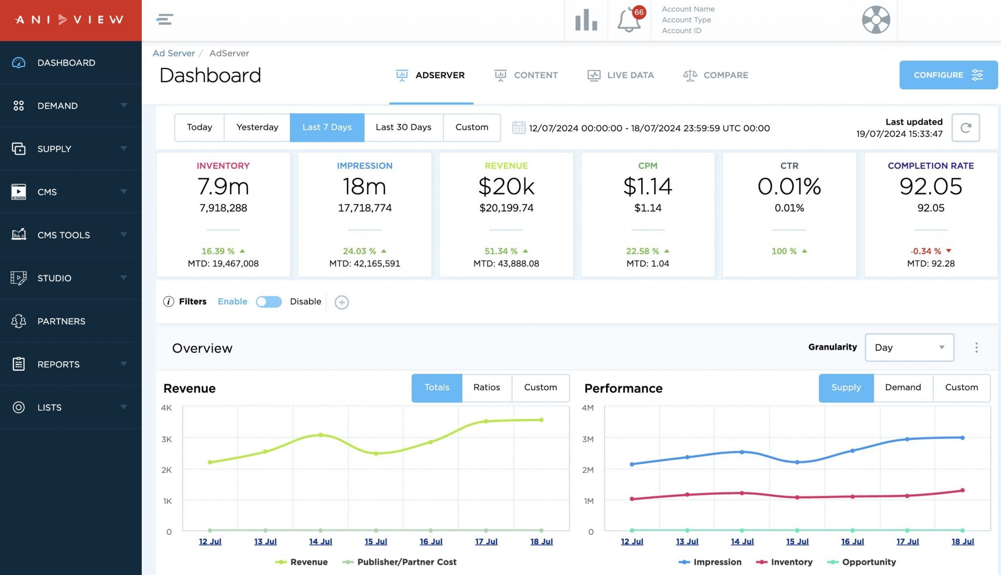Viewport: 1001px width, 575px height.
Task: Toggle Inventory series in Performance legend
Action: point(784,562)
